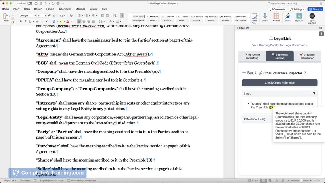
Task: Save the document with floppy icon
Action: (x=41, y=4)
